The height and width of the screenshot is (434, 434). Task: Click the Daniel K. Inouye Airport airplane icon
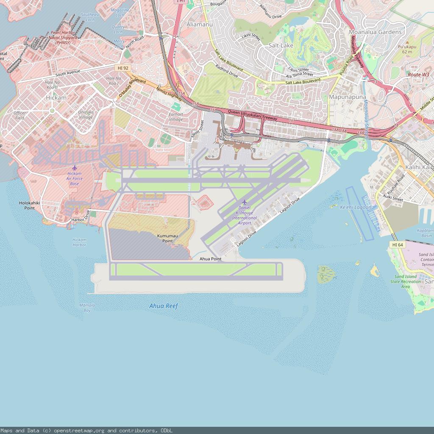pyautogui.click(x=245, y=202)
